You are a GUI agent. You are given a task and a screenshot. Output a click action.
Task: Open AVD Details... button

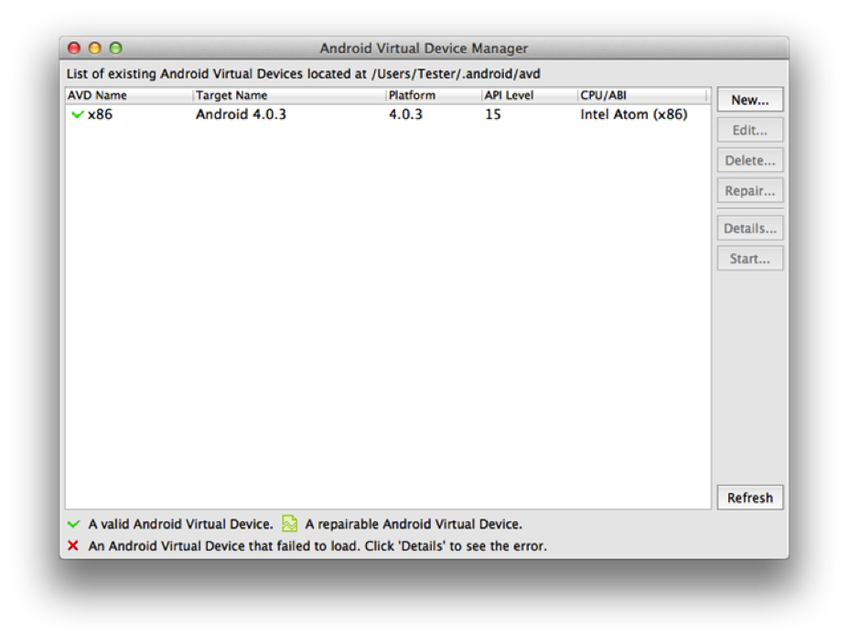tap(749, 229)
